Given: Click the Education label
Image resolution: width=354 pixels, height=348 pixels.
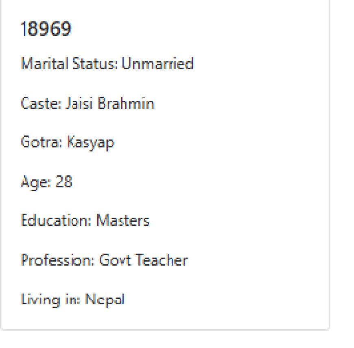Looking at the screenshot, I should tap(56, 220).
